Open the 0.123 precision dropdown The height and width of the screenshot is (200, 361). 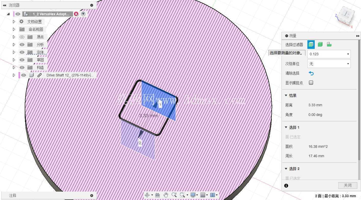coord(329,54)
